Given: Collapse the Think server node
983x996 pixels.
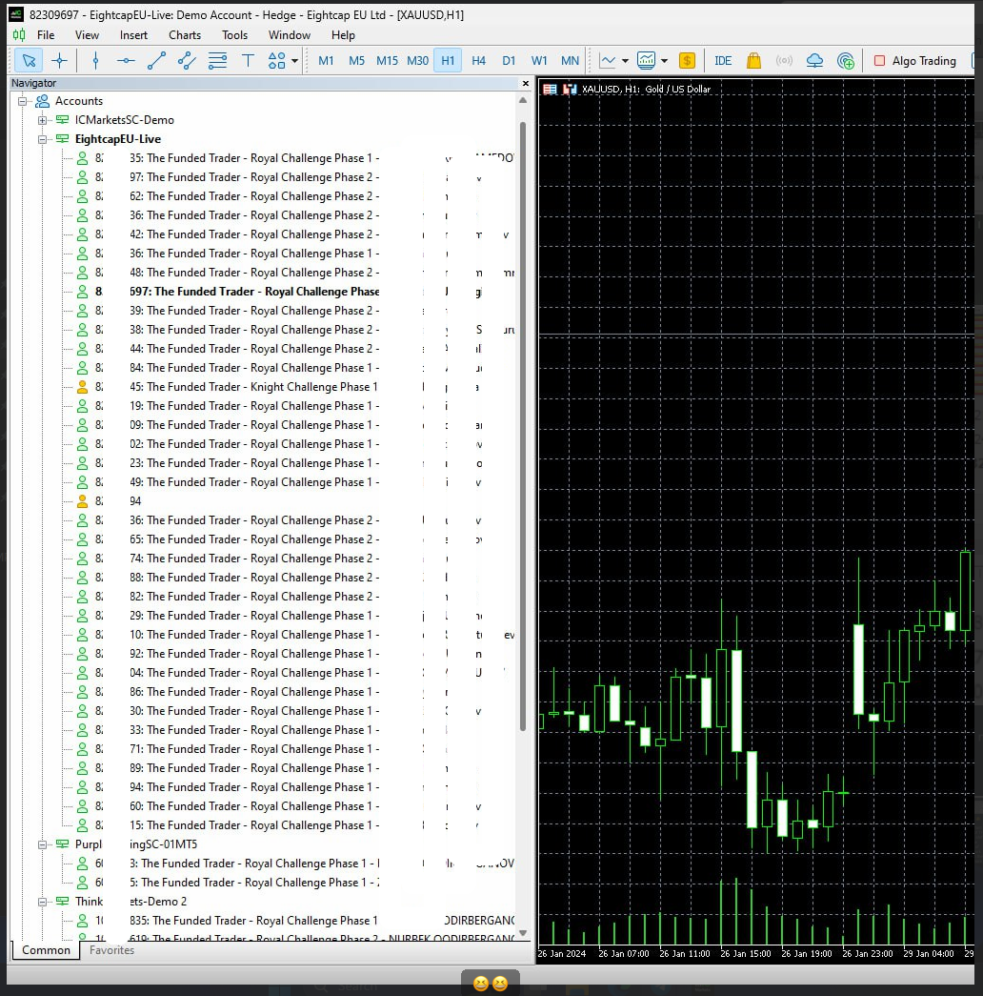Looking at the screenshot, I should click(x=42, y=902).
